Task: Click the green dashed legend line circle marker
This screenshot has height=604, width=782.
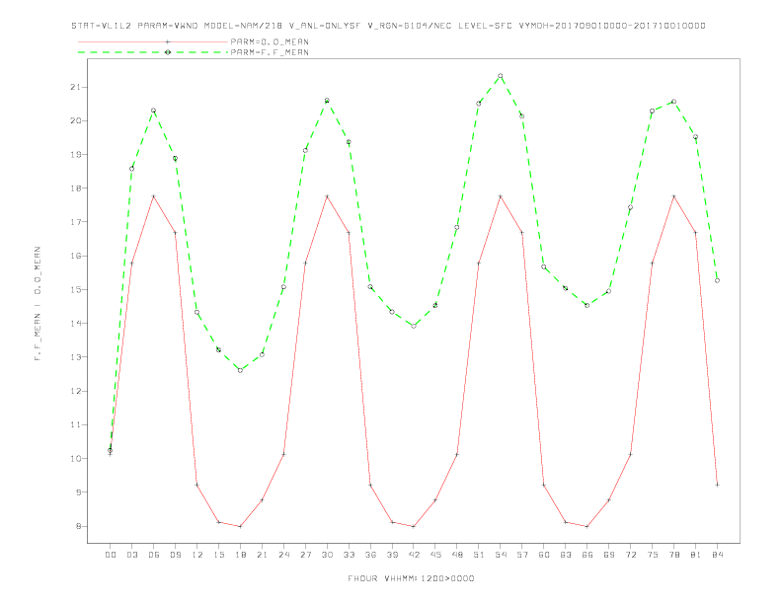Action: 168,52
